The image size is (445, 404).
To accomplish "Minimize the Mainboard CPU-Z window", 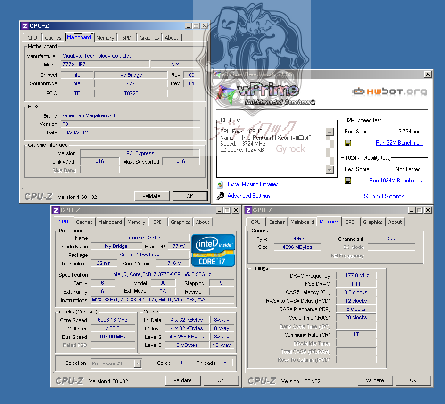I will [188, 26].
